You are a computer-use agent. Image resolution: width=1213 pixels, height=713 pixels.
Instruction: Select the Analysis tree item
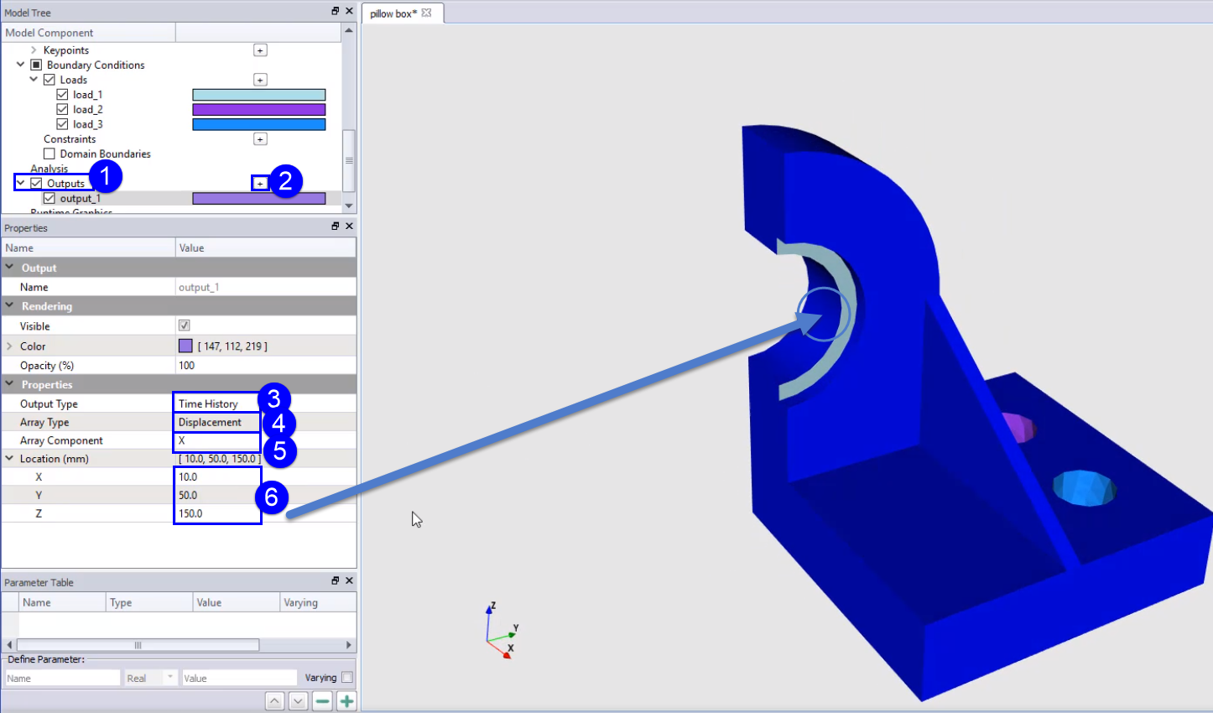tap(49, 169)
